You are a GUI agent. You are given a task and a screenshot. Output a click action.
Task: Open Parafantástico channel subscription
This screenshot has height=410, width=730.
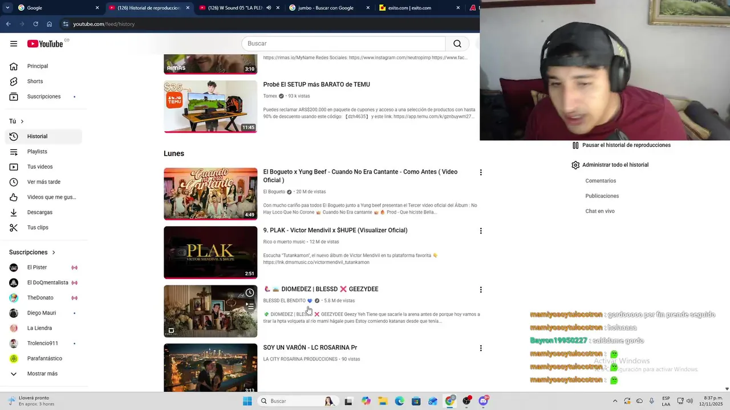pos(44,359)
